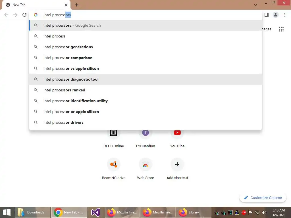The width and height of the screenshot is (291, 218).
Task: Choose 'intel processors ranked' suggestion
Action: click(x=145, y=90)
